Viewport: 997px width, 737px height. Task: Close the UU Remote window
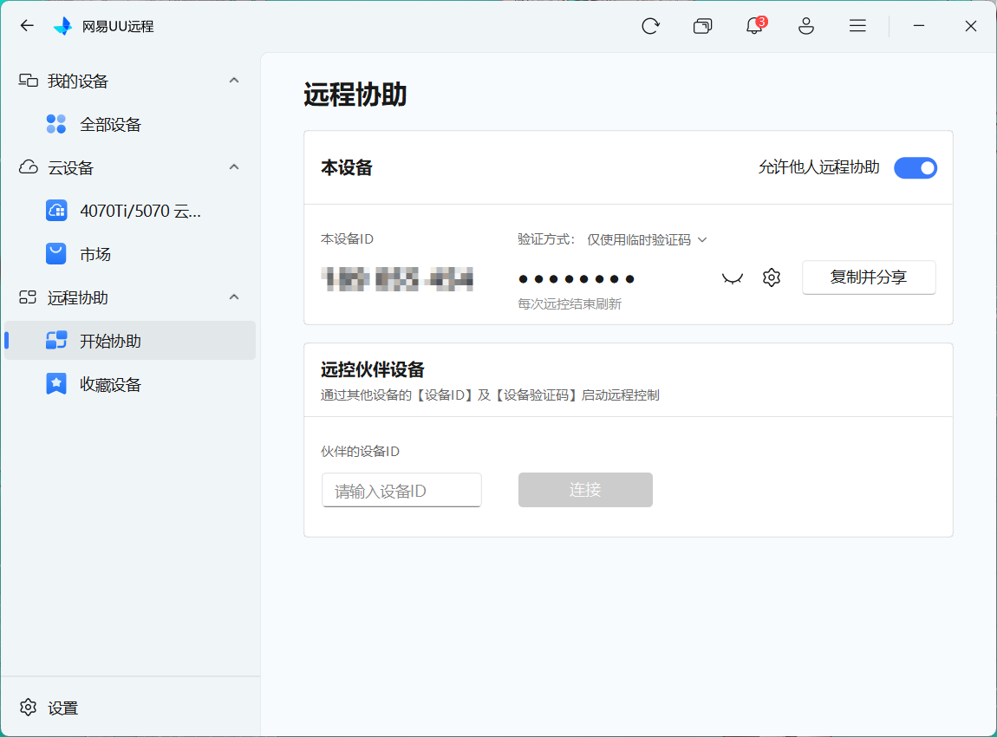[x=970, y=25]
